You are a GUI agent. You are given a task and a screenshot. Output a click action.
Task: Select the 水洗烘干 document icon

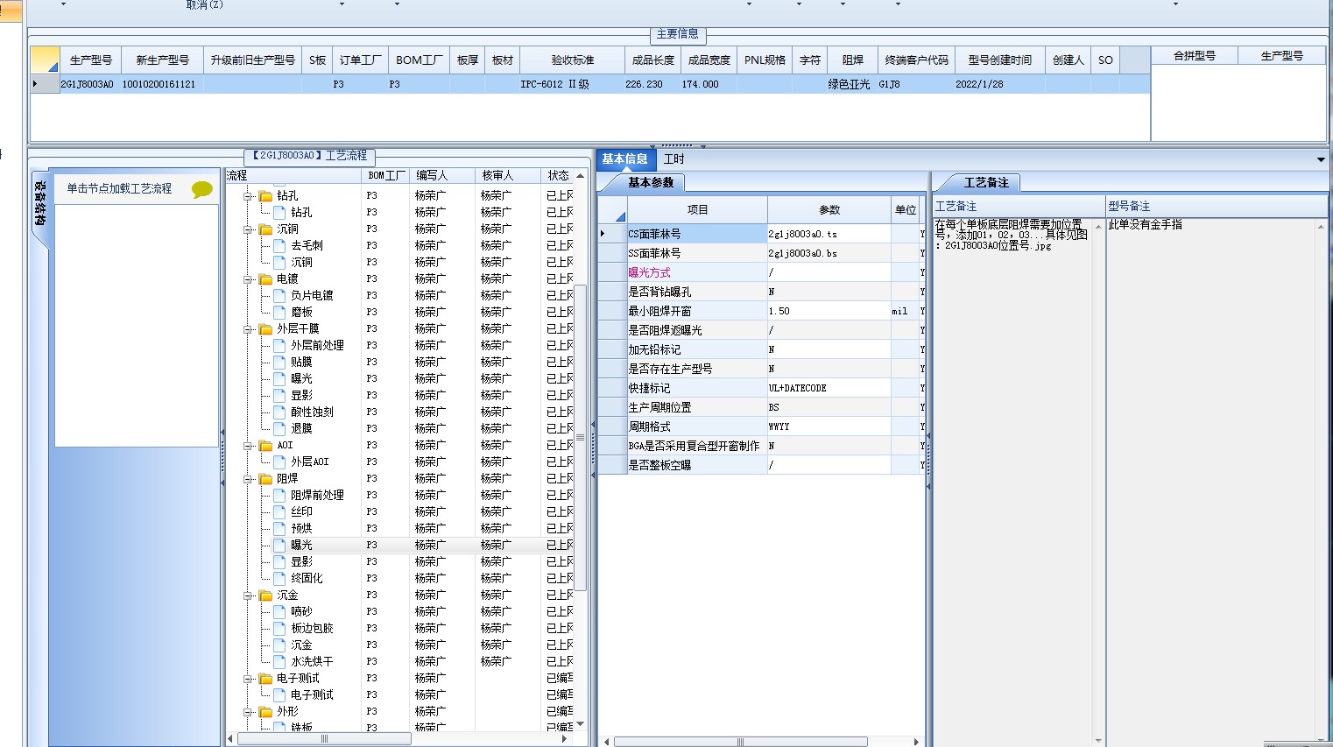(279, 661)
